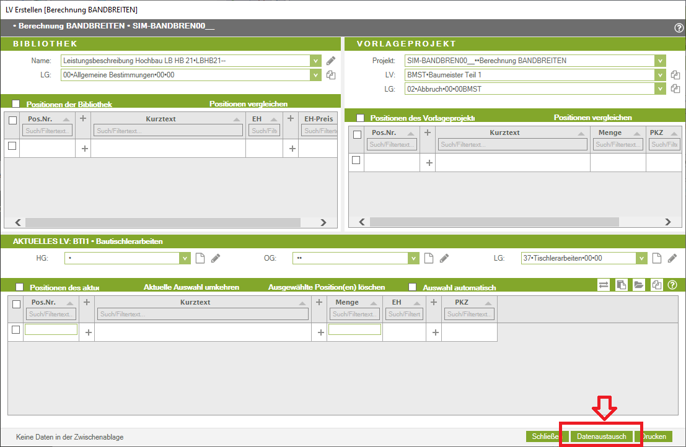Viewport: 686px width, 447px height.
Task: Click the paste clipboard icon in positions toolbar
Action: (620, 285)
